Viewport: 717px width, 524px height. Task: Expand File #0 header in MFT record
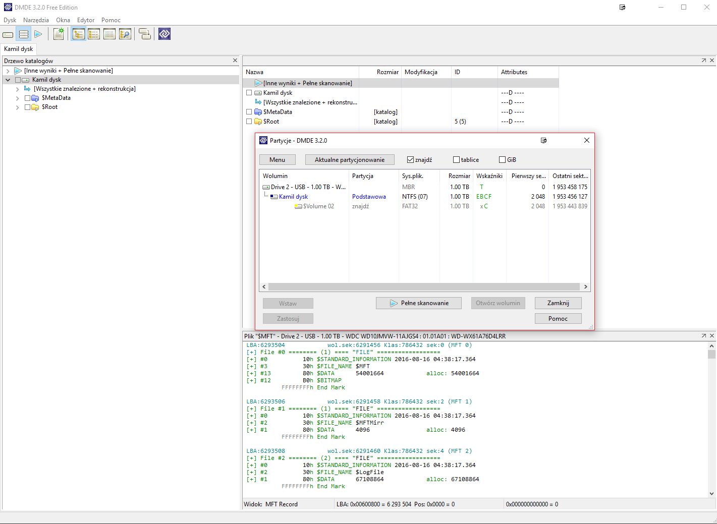coord(251,352)
